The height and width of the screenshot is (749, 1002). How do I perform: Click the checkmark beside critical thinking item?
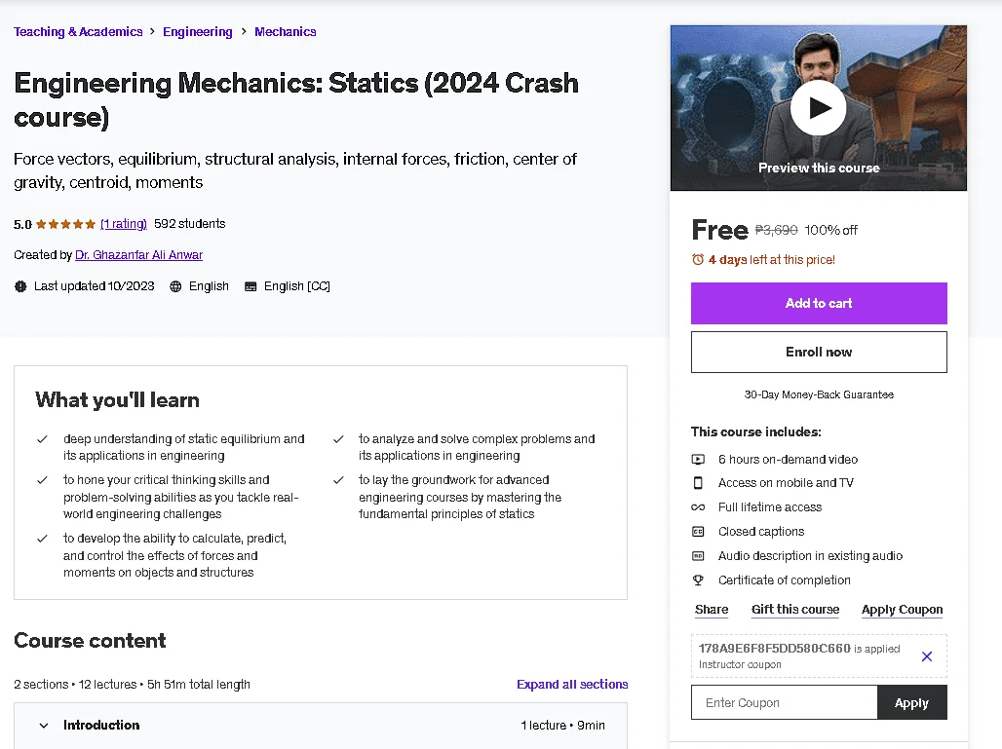(x=42, y=479)
